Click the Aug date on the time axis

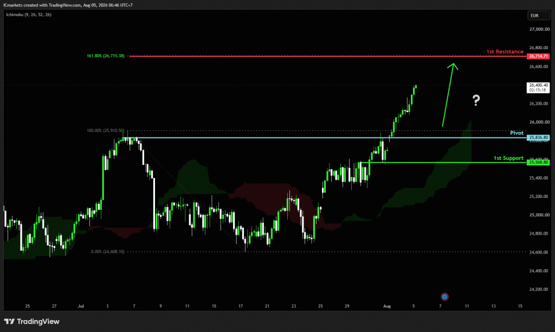pyautogui.click(x=387, y=306)
